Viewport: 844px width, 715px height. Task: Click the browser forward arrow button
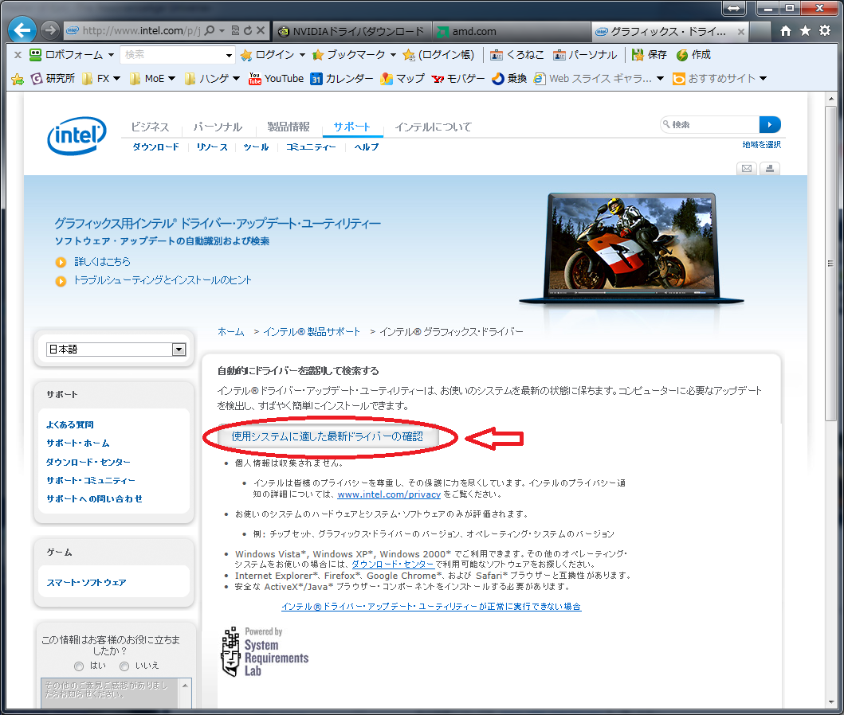[x=50, y=30]
